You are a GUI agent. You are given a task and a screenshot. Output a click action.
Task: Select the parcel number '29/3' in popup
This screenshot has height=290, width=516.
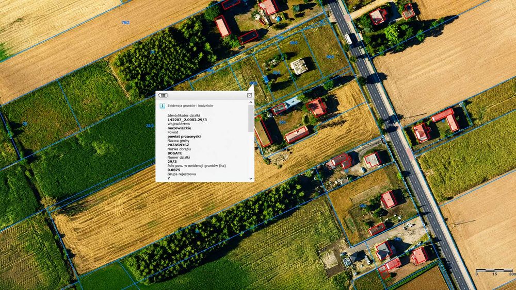pyautogui.click(x=172, y=162)
